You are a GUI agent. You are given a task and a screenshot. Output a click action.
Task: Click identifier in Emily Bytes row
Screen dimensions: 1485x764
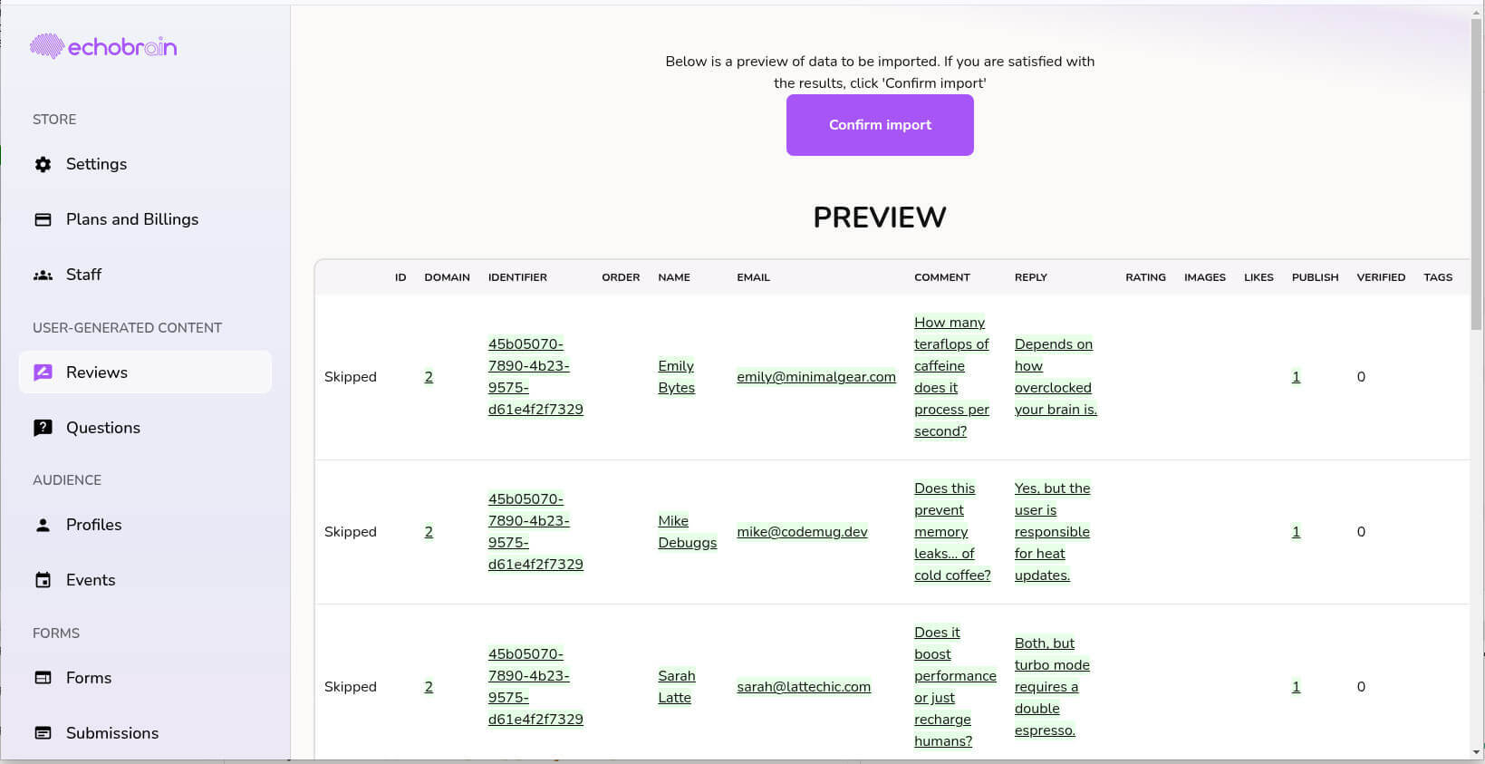click(535, 377)
